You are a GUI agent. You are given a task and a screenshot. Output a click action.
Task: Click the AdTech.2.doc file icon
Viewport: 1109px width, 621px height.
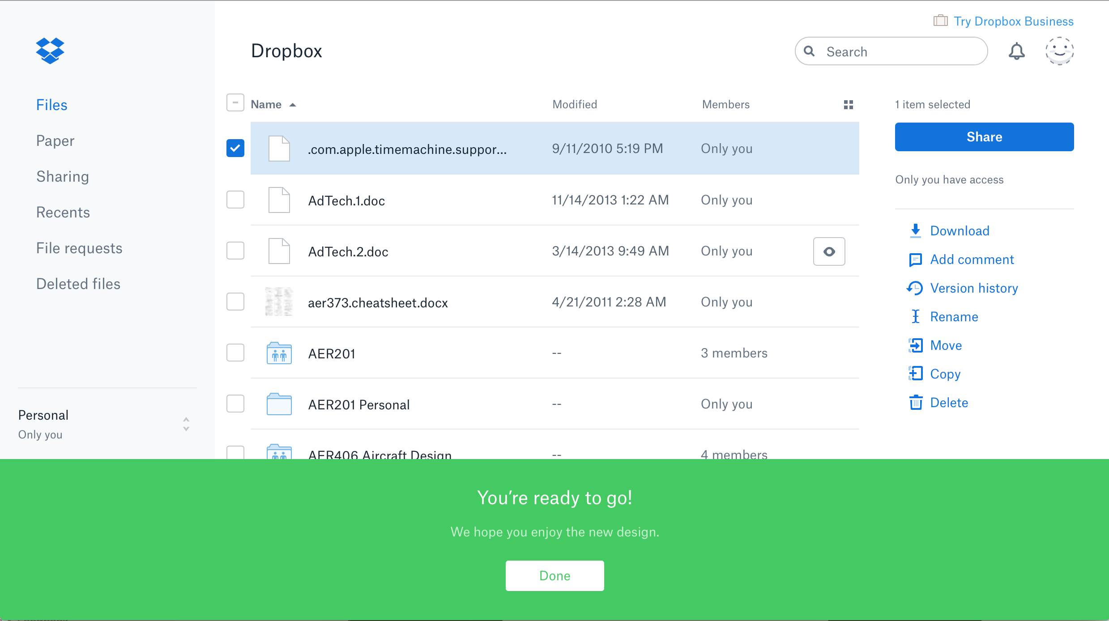pyautogui.click(x=279, y=251)
